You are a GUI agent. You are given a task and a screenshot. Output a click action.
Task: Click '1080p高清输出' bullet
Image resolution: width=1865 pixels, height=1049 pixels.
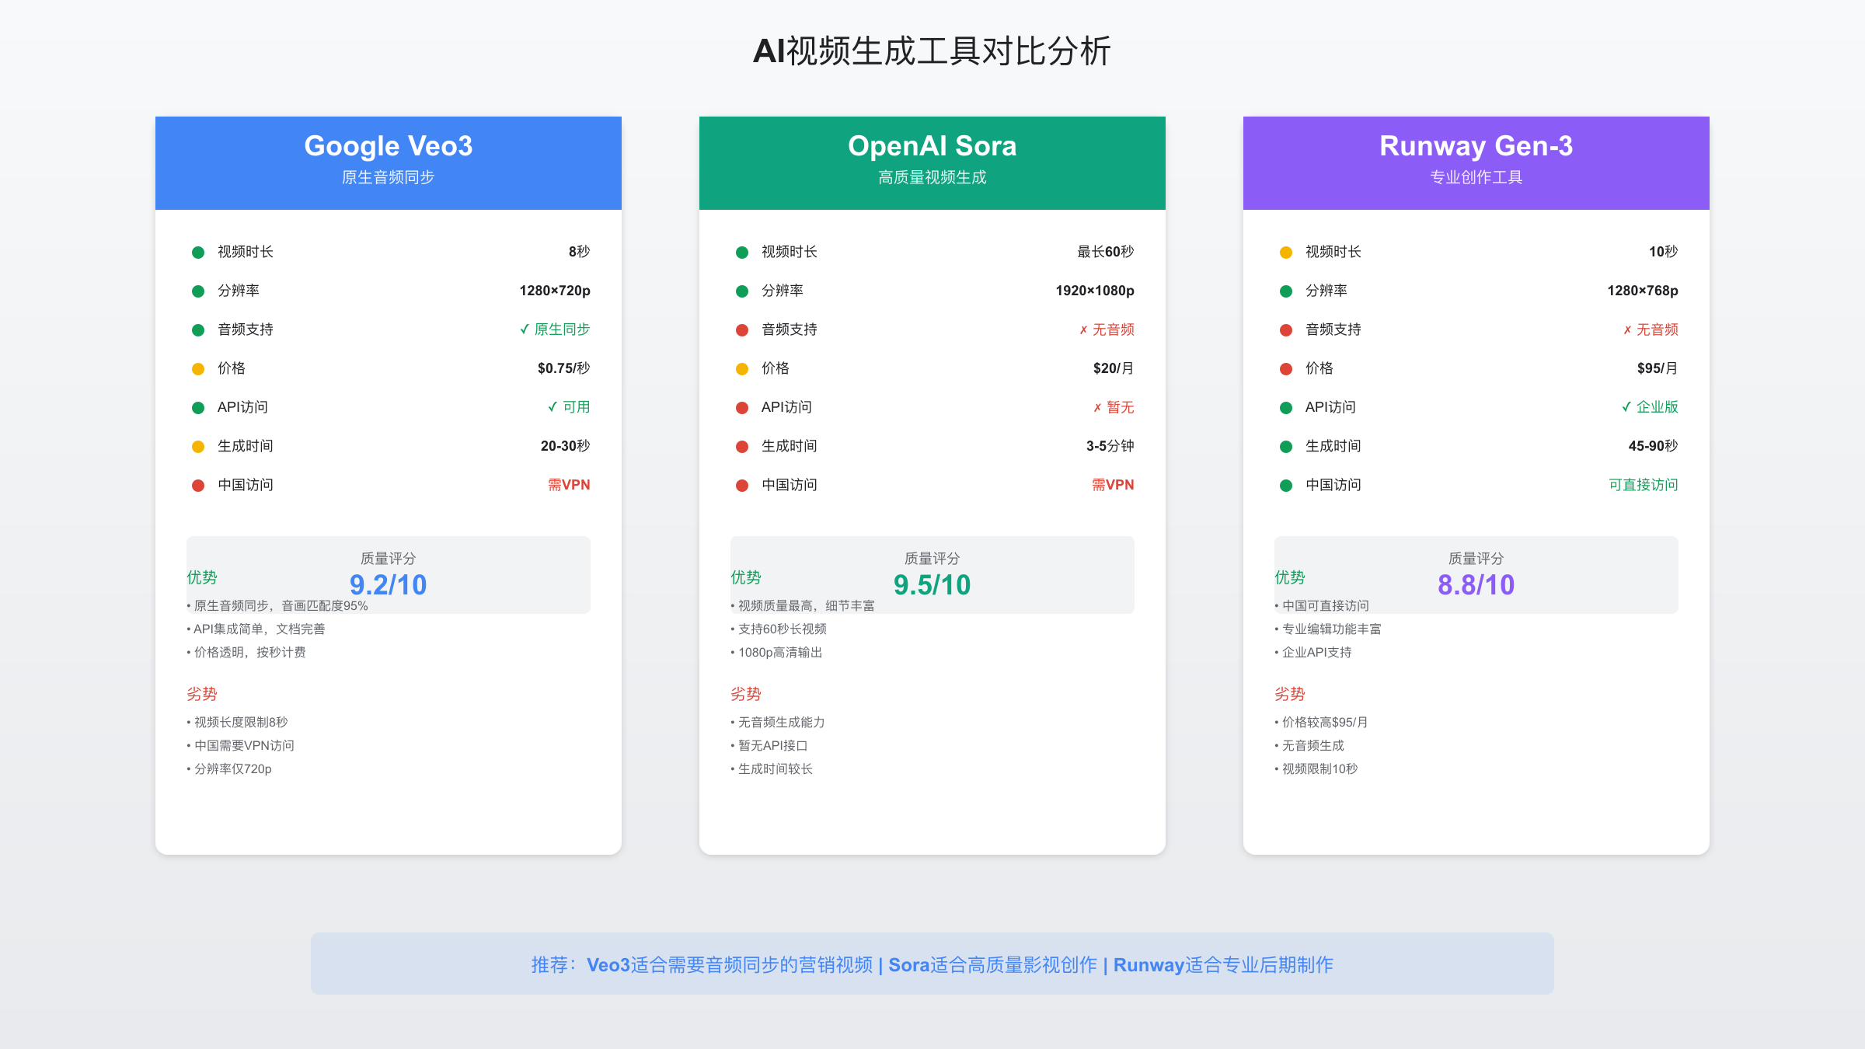coord(776,653)
